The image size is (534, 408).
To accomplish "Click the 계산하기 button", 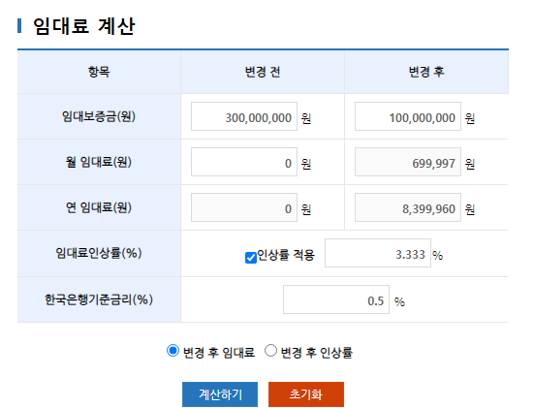I will pyautogui.click(x=220, y=394).
